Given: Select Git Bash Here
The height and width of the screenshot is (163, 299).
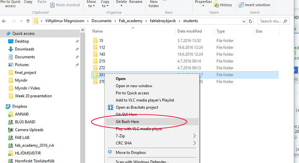Looking at the screenshot, I should (x=127, y=122).
